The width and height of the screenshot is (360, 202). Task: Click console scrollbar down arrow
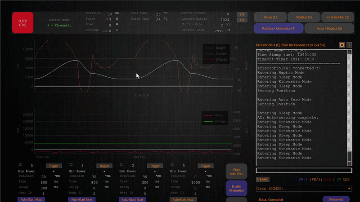point(349,162)
